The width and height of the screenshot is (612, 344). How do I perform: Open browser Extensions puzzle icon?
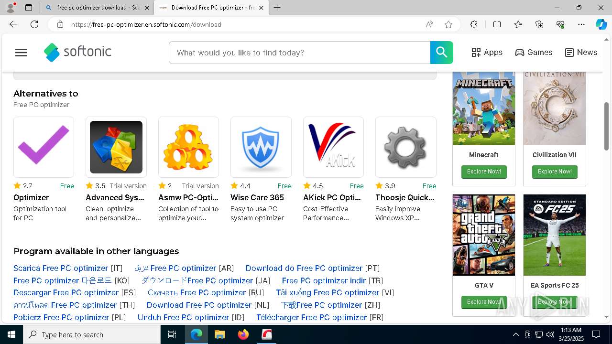coord(474,24)
